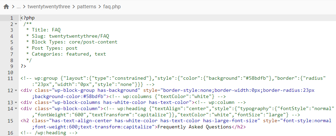Click line number 5 in gutter
This screenshot has width=336, height=136.
11,42
